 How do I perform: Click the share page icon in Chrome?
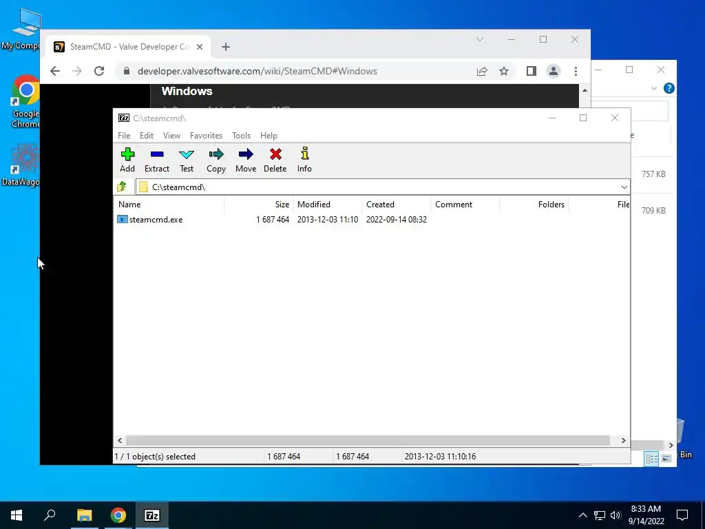pos(482,71)
